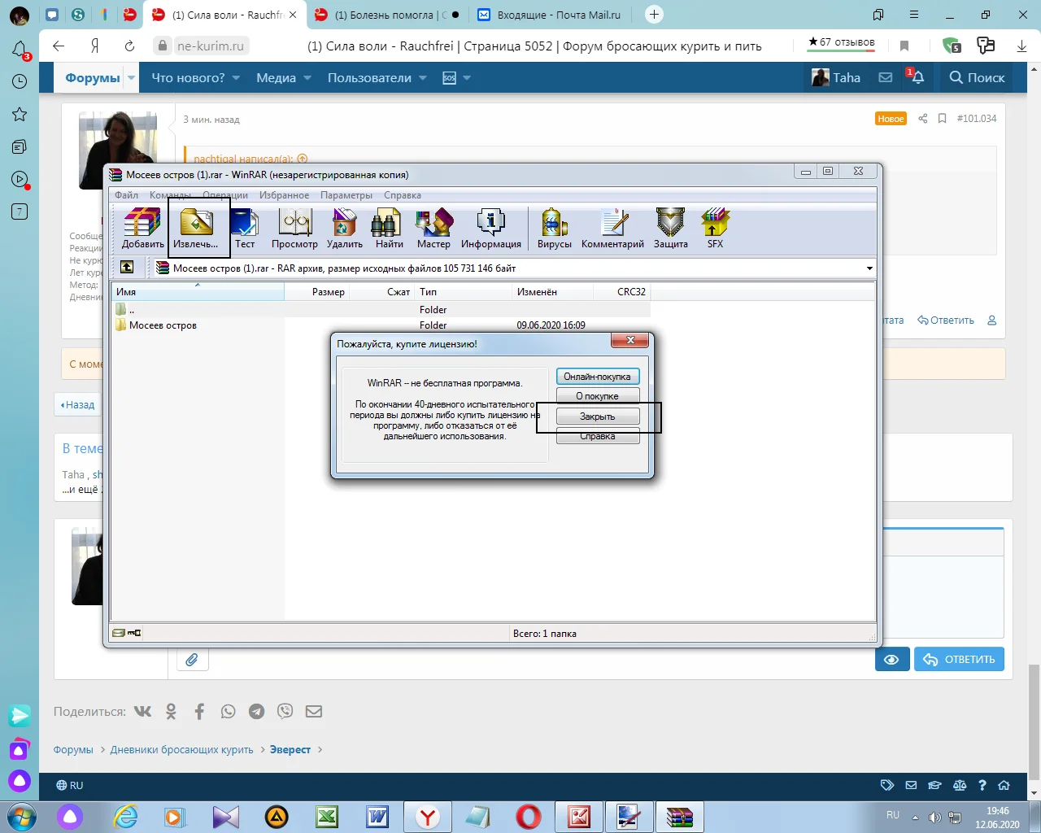1041x833 pixels.
Task: Open Excel from the taskbar
Action: [x=328, y=817]
